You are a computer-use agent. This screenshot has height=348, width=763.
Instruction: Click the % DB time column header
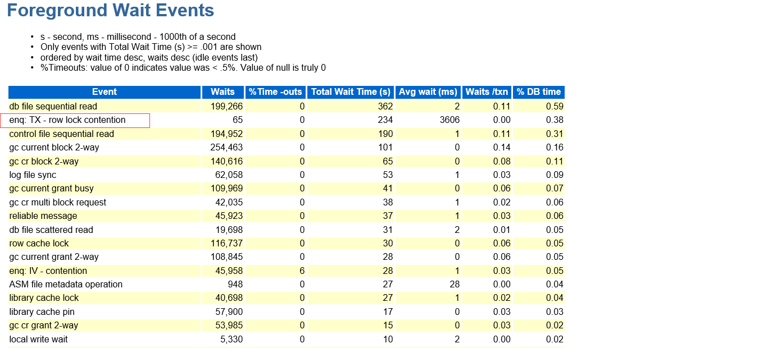[538, 92]
